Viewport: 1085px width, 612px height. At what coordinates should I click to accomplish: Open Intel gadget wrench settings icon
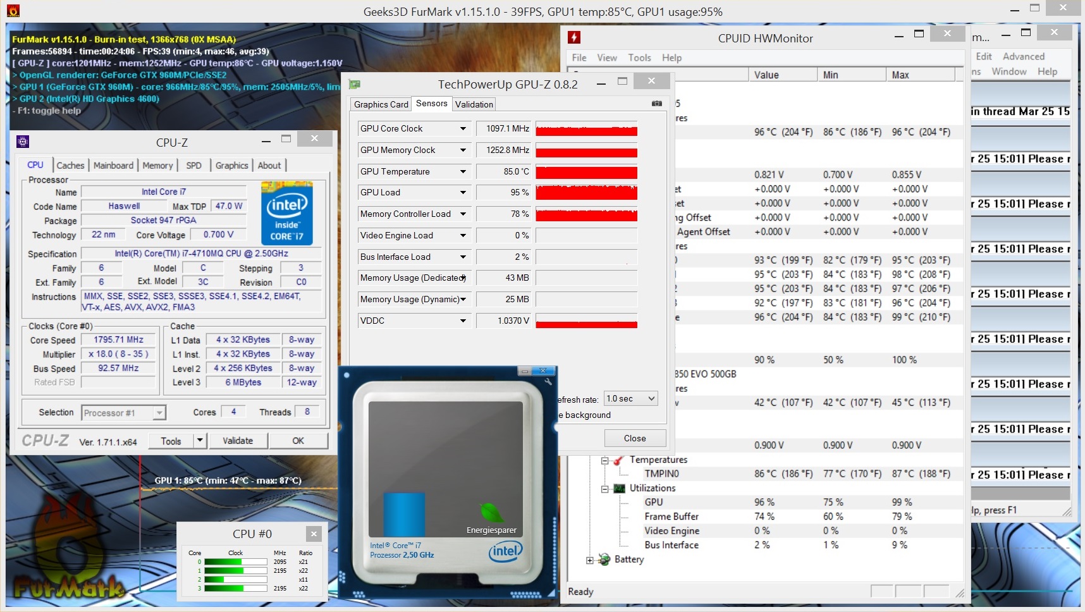(548, 381)
